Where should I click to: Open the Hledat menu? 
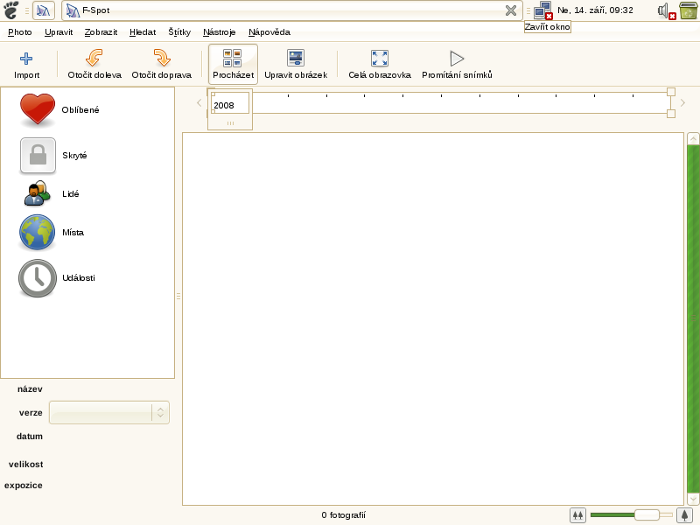[x=143, y=32]
